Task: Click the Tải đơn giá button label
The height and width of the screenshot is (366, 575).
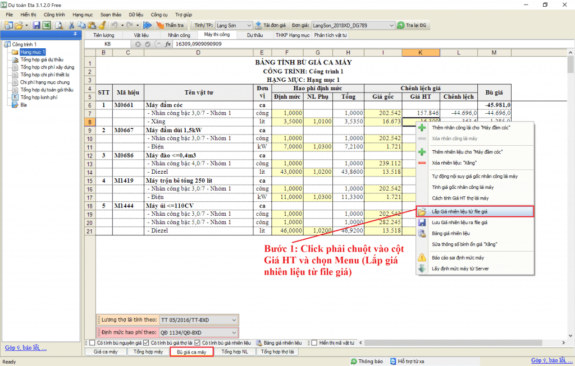Action: [x=274, y=25]
